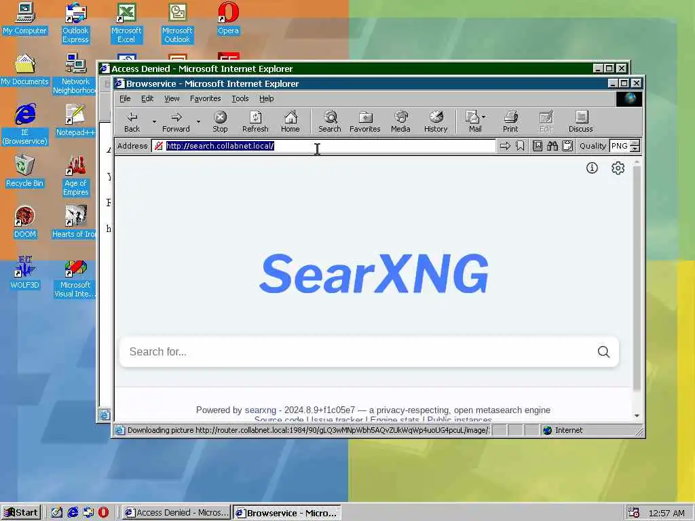Select Network Neighborhood desktop icon
Image resolution: width=695 pixels, height=521 pixels.
(75, 74)
